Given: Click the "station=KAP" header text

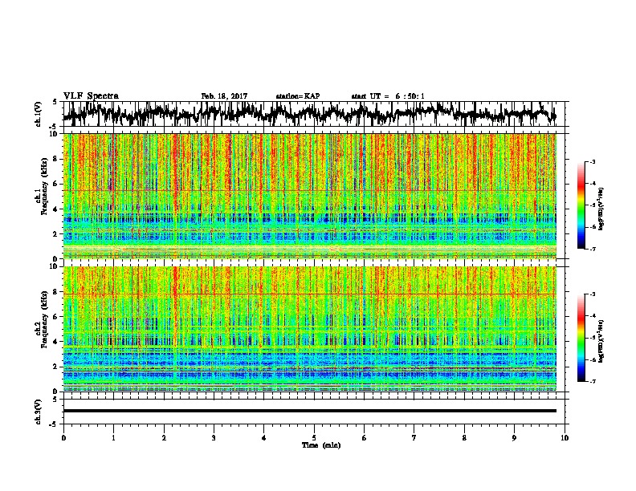Looking at the screenshot, I should [x=298, y=96].
